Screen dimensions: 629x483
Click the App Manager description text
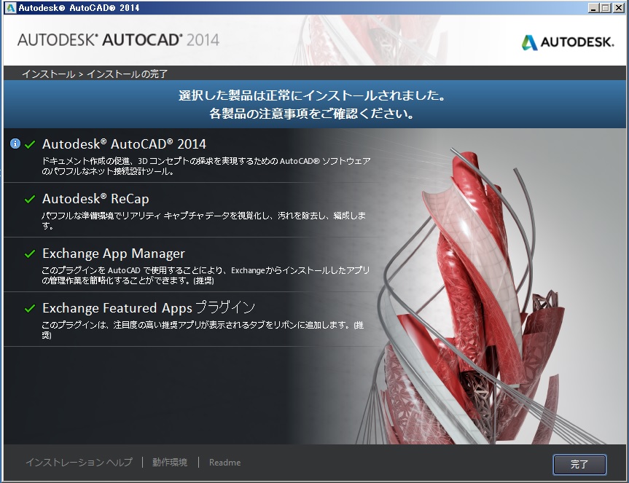point(206,275)
